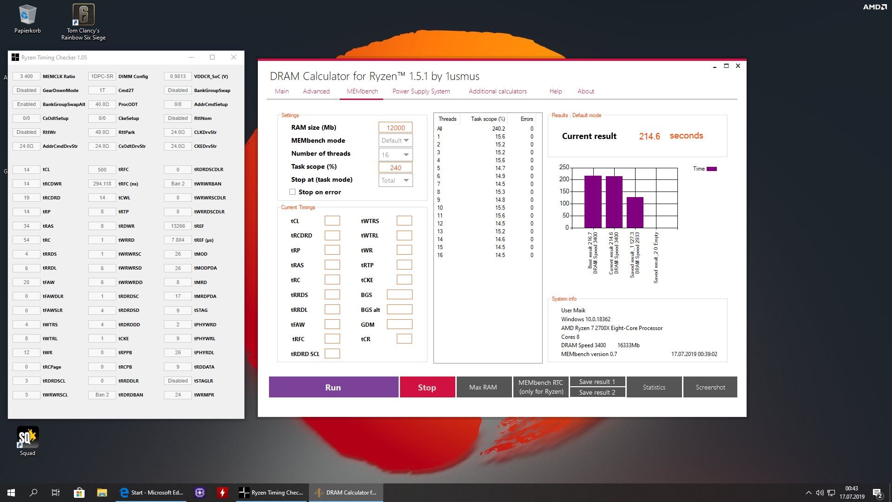
Task: Open network status tray icon
Action: tap(831, 493)
